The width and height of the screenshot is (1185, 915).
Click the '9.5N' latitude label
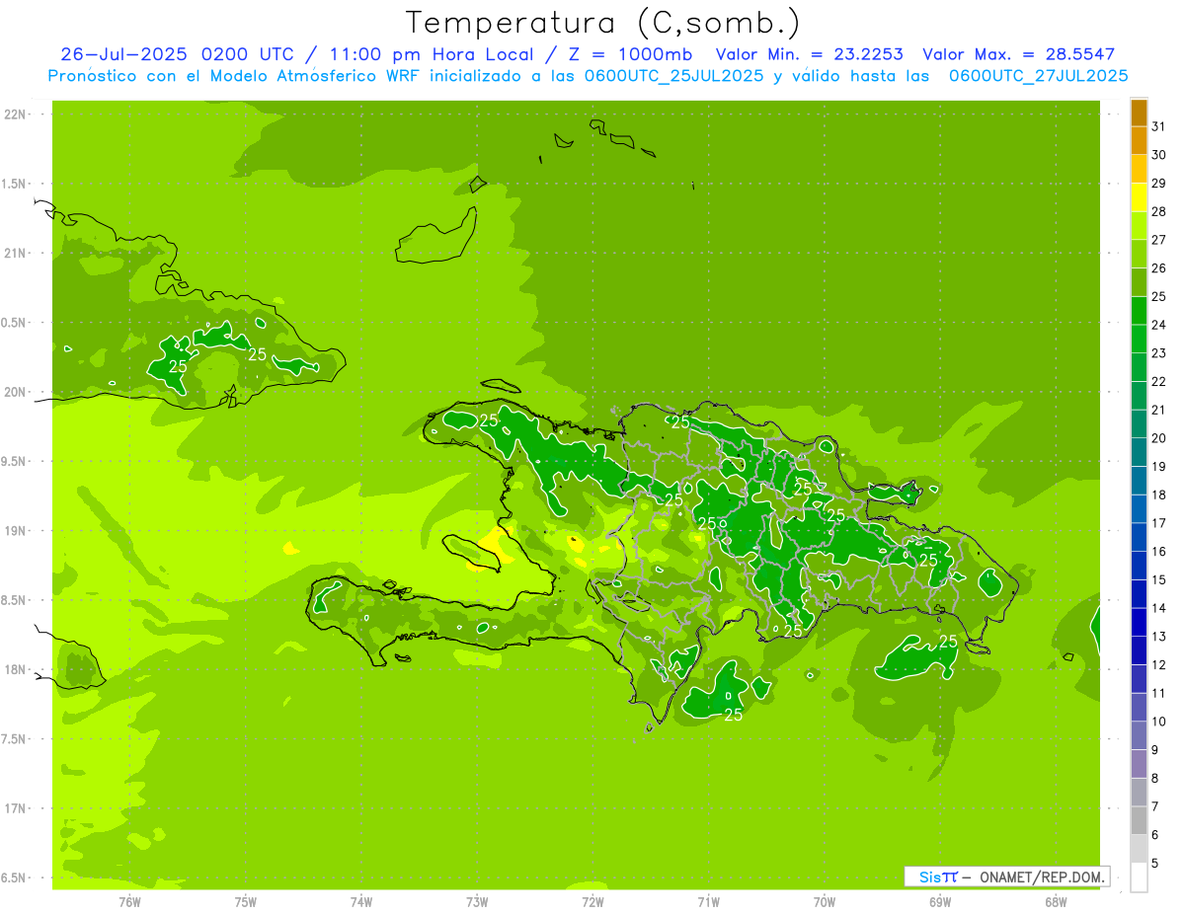(x=15, y=461)
